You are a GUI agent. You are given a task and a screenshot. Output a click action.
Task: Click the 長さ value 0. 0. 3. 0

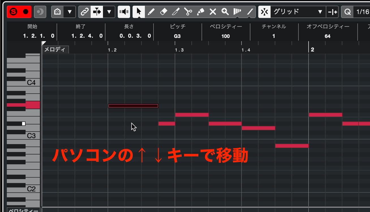click(135, 36)
